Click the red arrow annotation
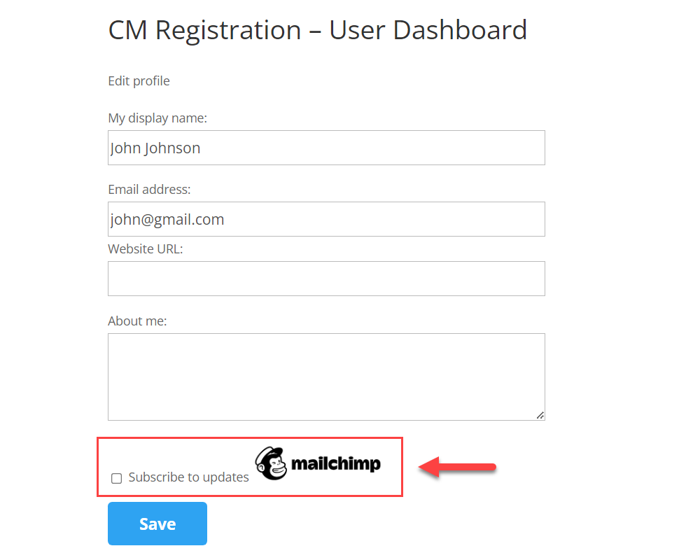The height and width of the screenshot is (560, 700). pyautogui.click(x=457, y=467)
